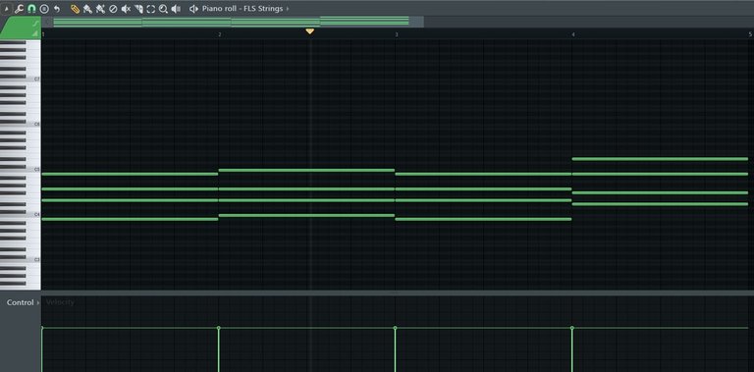Viewport: 754px width, 372px height.
Task: Click the undo arrow icon
Action: (x=57, y=9)
